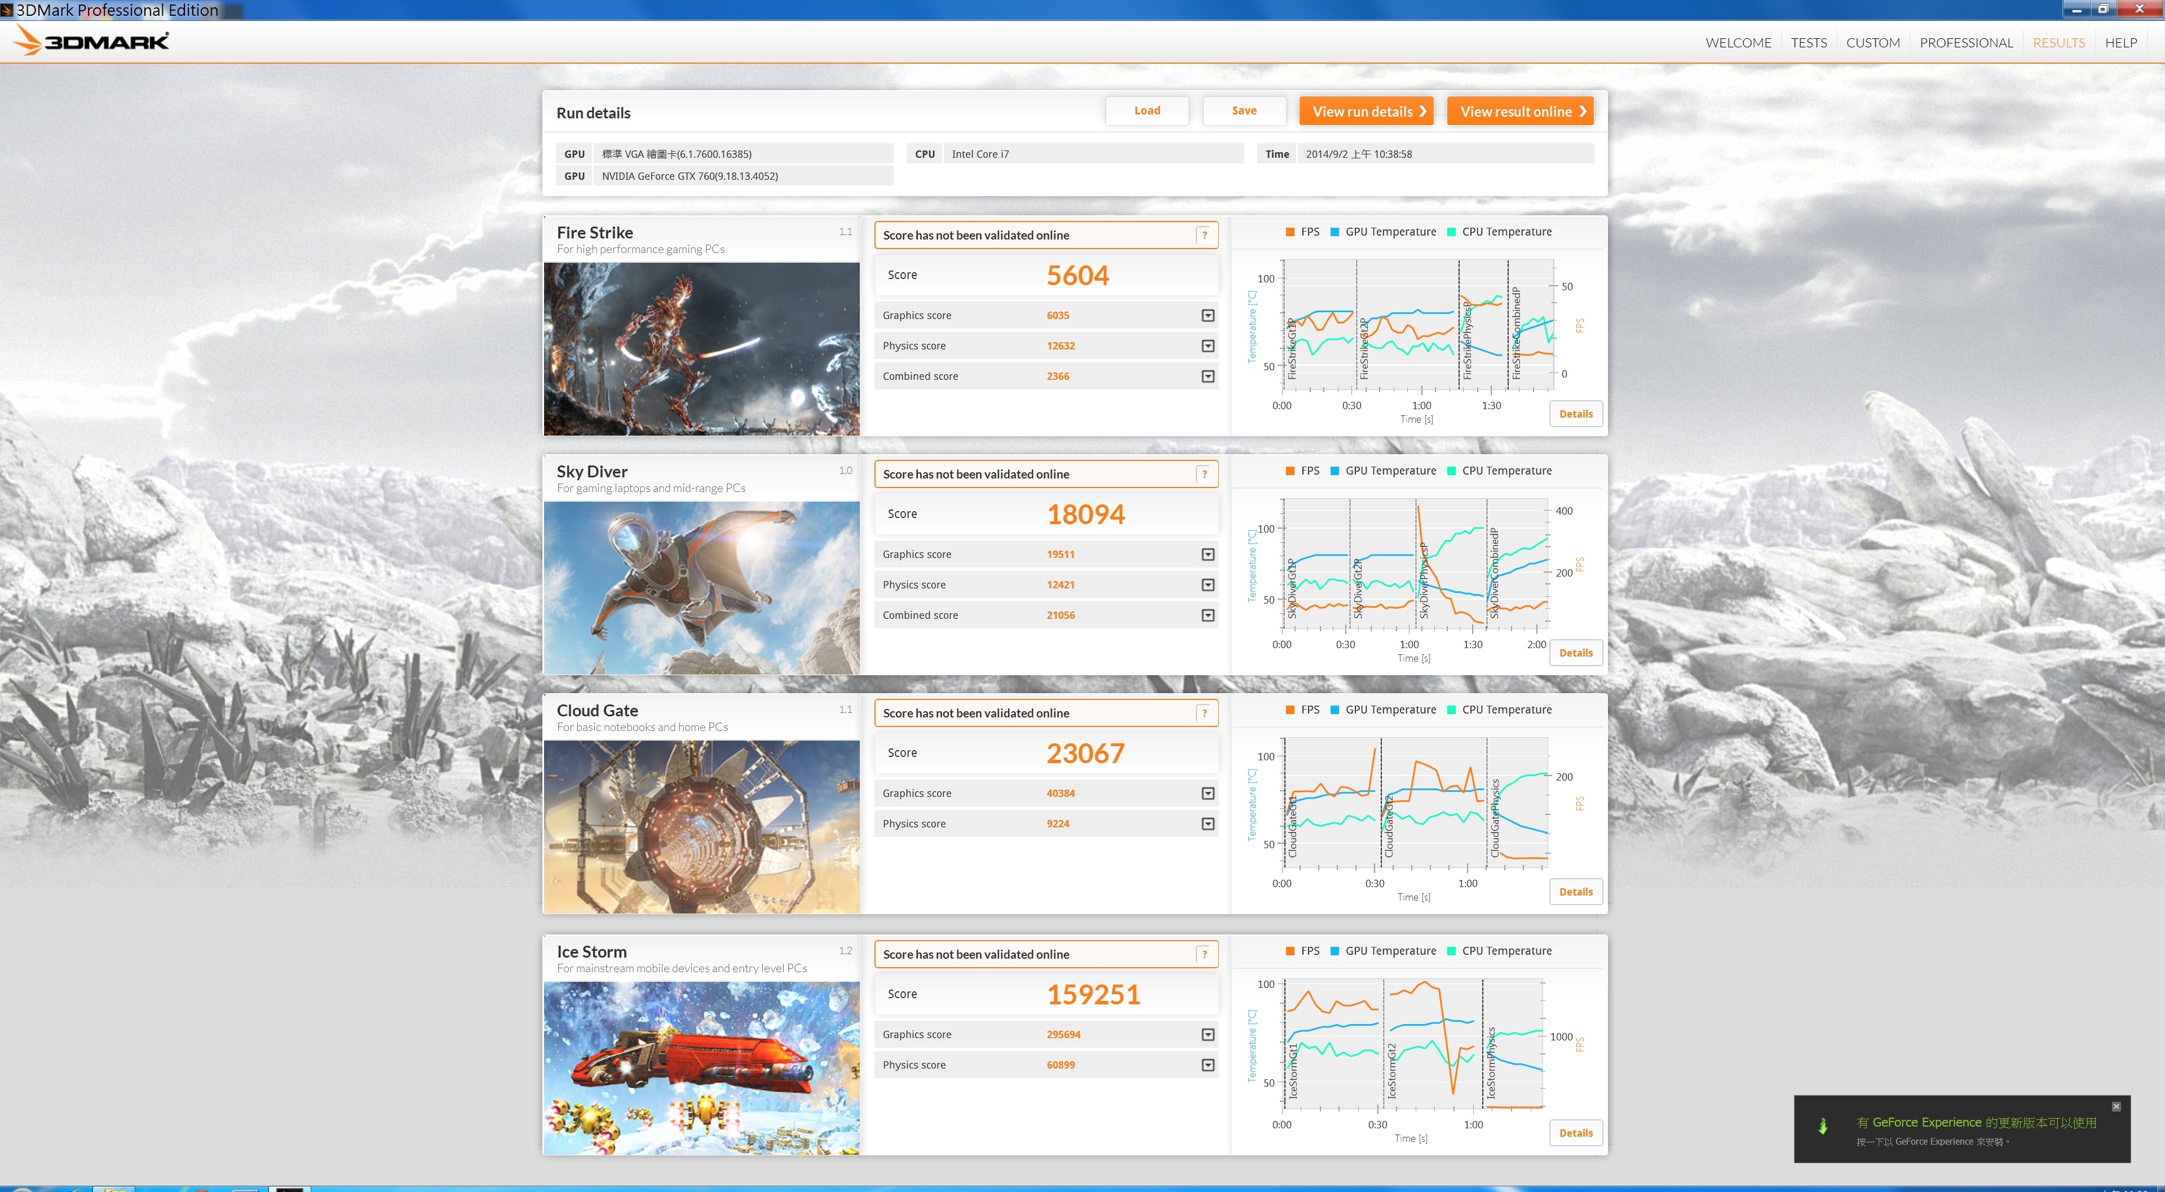The height and width of the screenshot is (1192, 2165).
Task: Click the Cloud Gate score 23067
Action: [x=1085, y=754]
